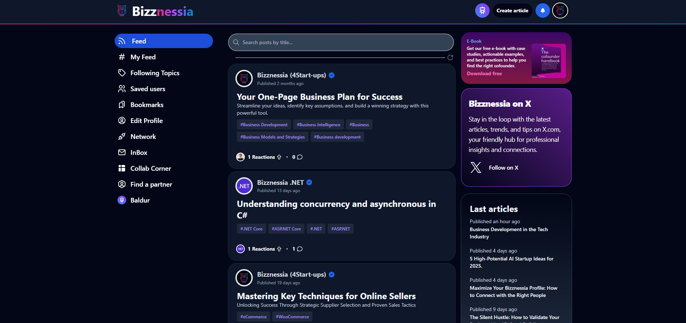Open Bizznessia (4Start-ups) author of Business Plan post

(291, 75)
